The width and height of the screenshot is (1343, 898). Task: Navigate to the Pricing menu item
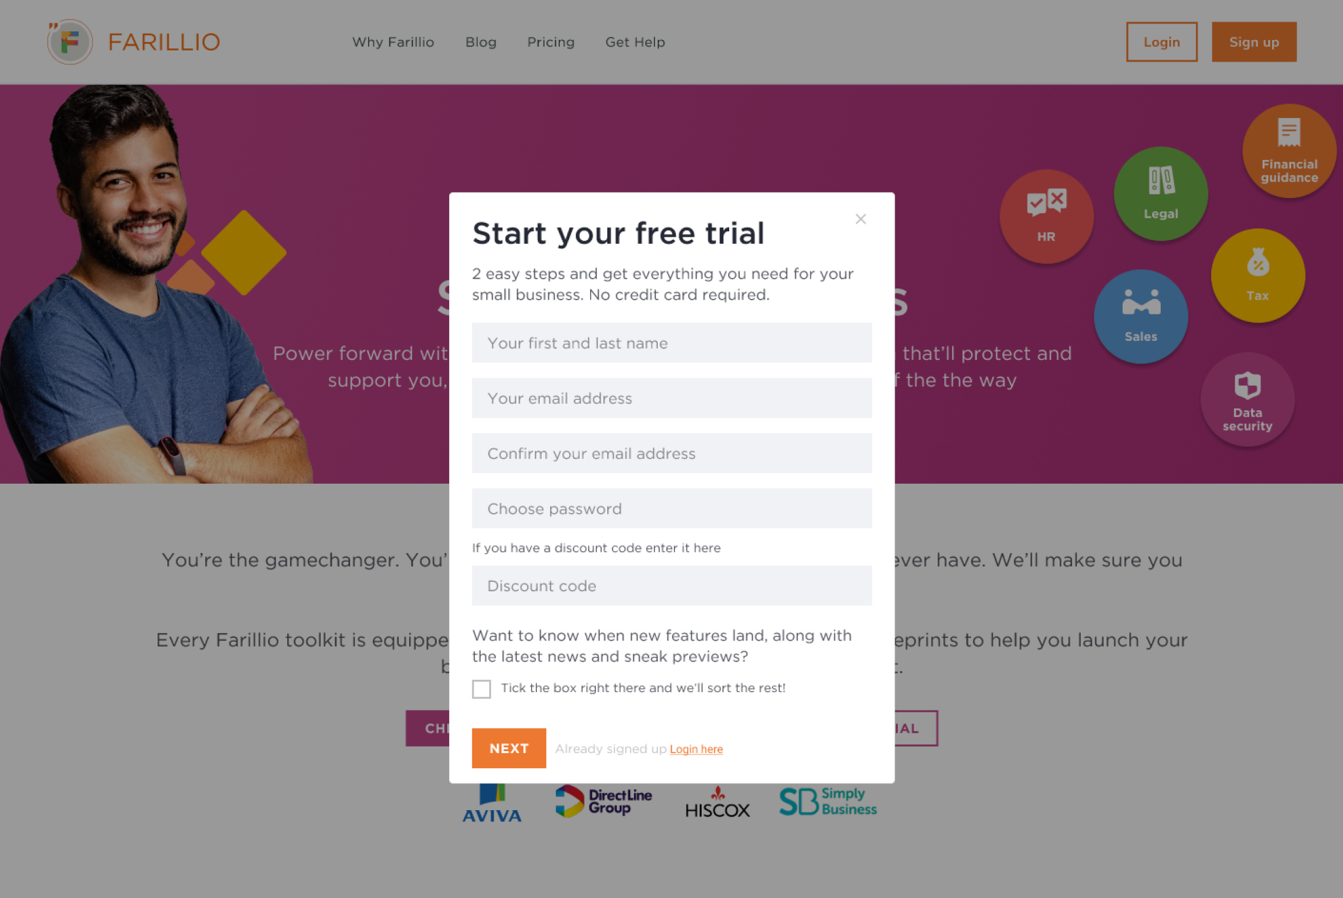550,42
